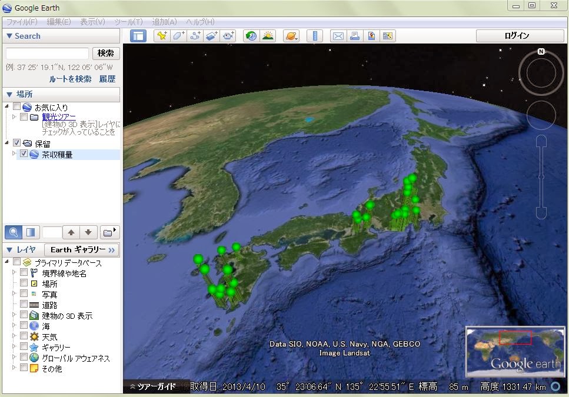This screenshot has height=397, width=569.
Task: Show historical imagery clock icon
Action: click(x=251, y=36)
